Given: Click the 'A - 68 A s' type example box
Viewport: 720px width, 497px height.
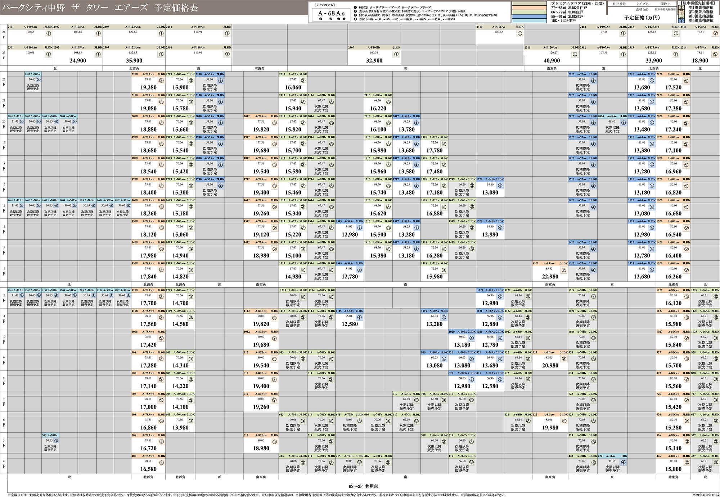Looking at the screenshot, I should [332, 14].
